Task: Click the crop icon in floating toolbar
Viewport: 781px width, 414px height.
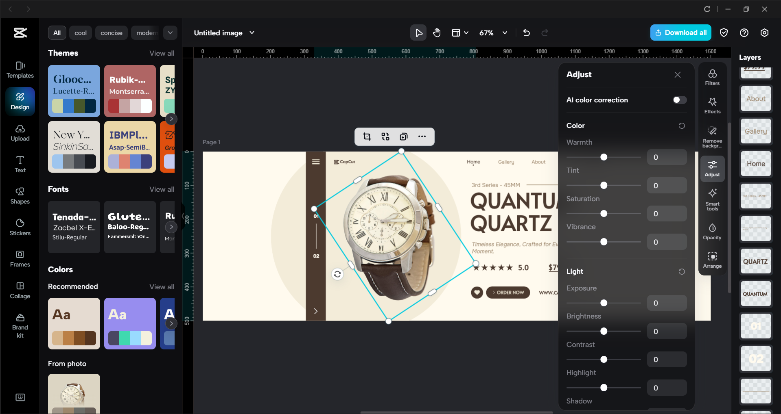Action: tap(367, 137)
